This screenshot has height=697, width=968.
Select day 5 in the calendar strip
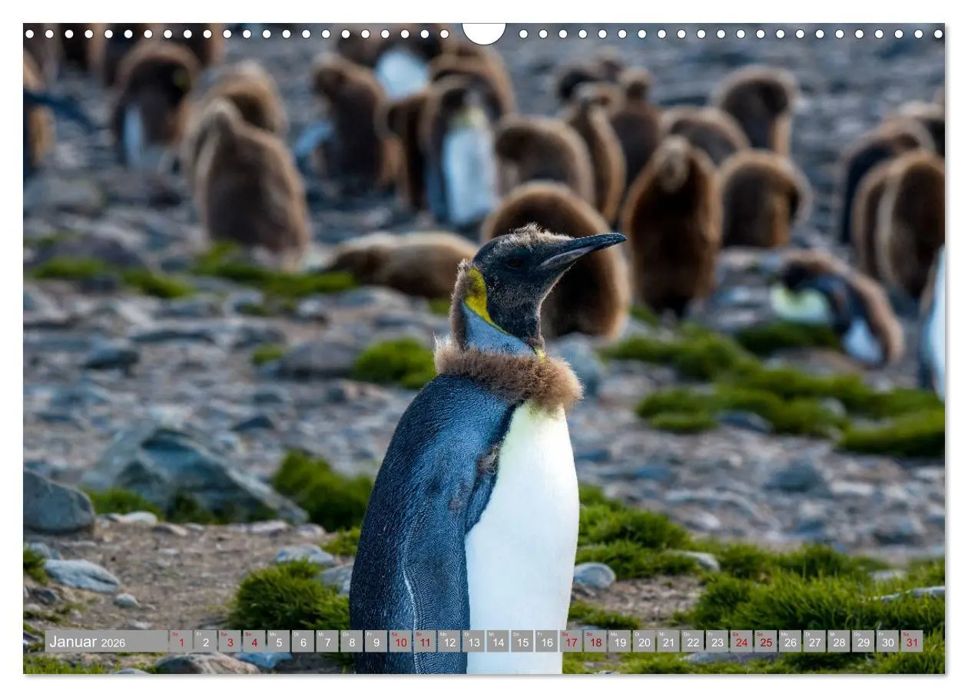[278, 641]
